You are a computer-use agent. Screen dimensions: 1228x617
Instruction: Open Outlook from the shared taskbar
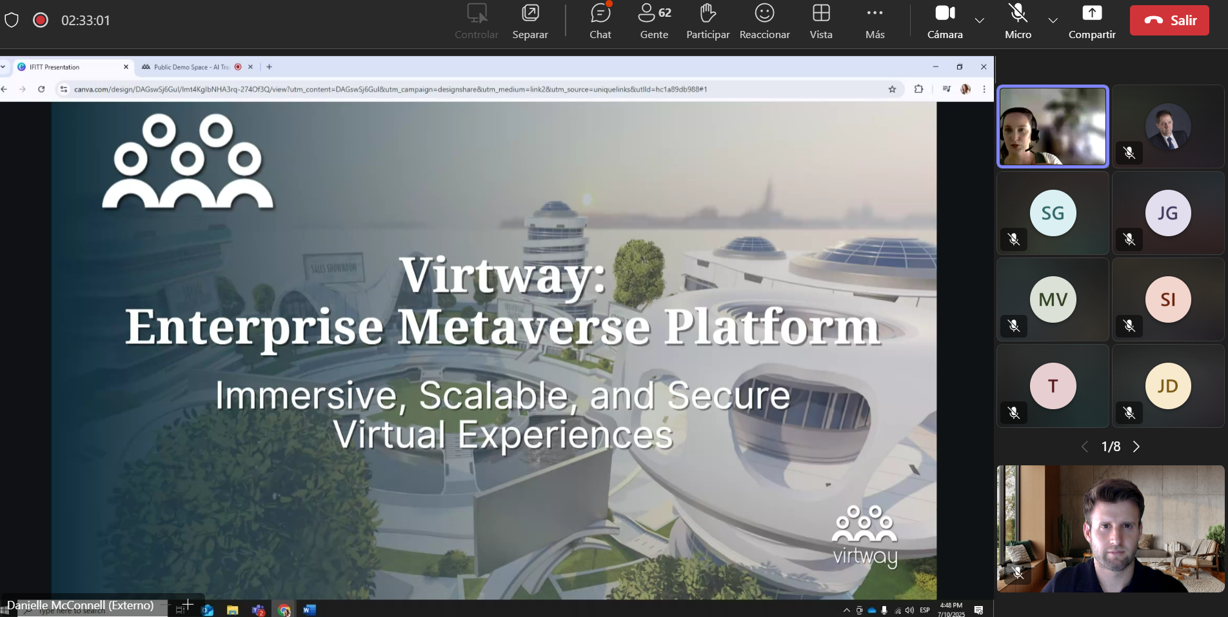[x=208, y=610]
